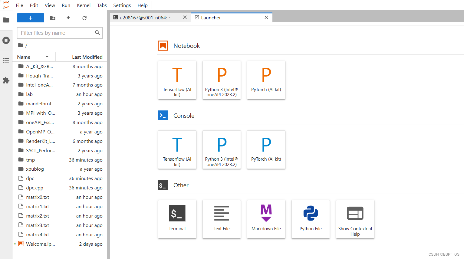464x259 pixels.
Task: Select the AI_Kit_XGB... folder
Action: click(x=60, y=66)
